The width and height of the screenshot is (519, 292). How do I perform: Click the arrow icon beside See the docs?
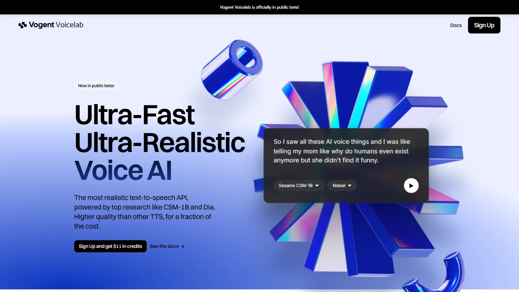[x=183, y=247]
